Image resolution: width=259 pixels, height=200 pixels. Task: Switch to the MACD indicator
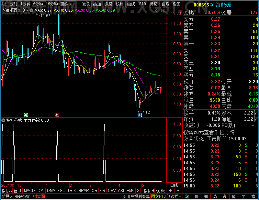(x=29, y=191)
